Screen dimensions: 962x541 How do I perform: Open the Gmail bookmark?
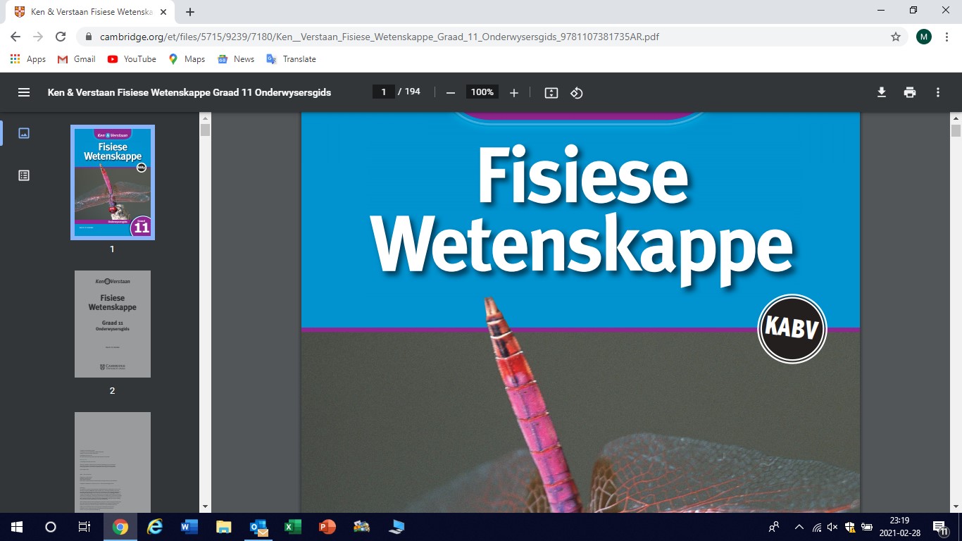pos(77,59)
